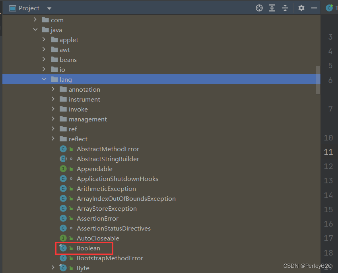338x273 pixels.
Task: Hide the Project tool window
Action: point(314,8)
